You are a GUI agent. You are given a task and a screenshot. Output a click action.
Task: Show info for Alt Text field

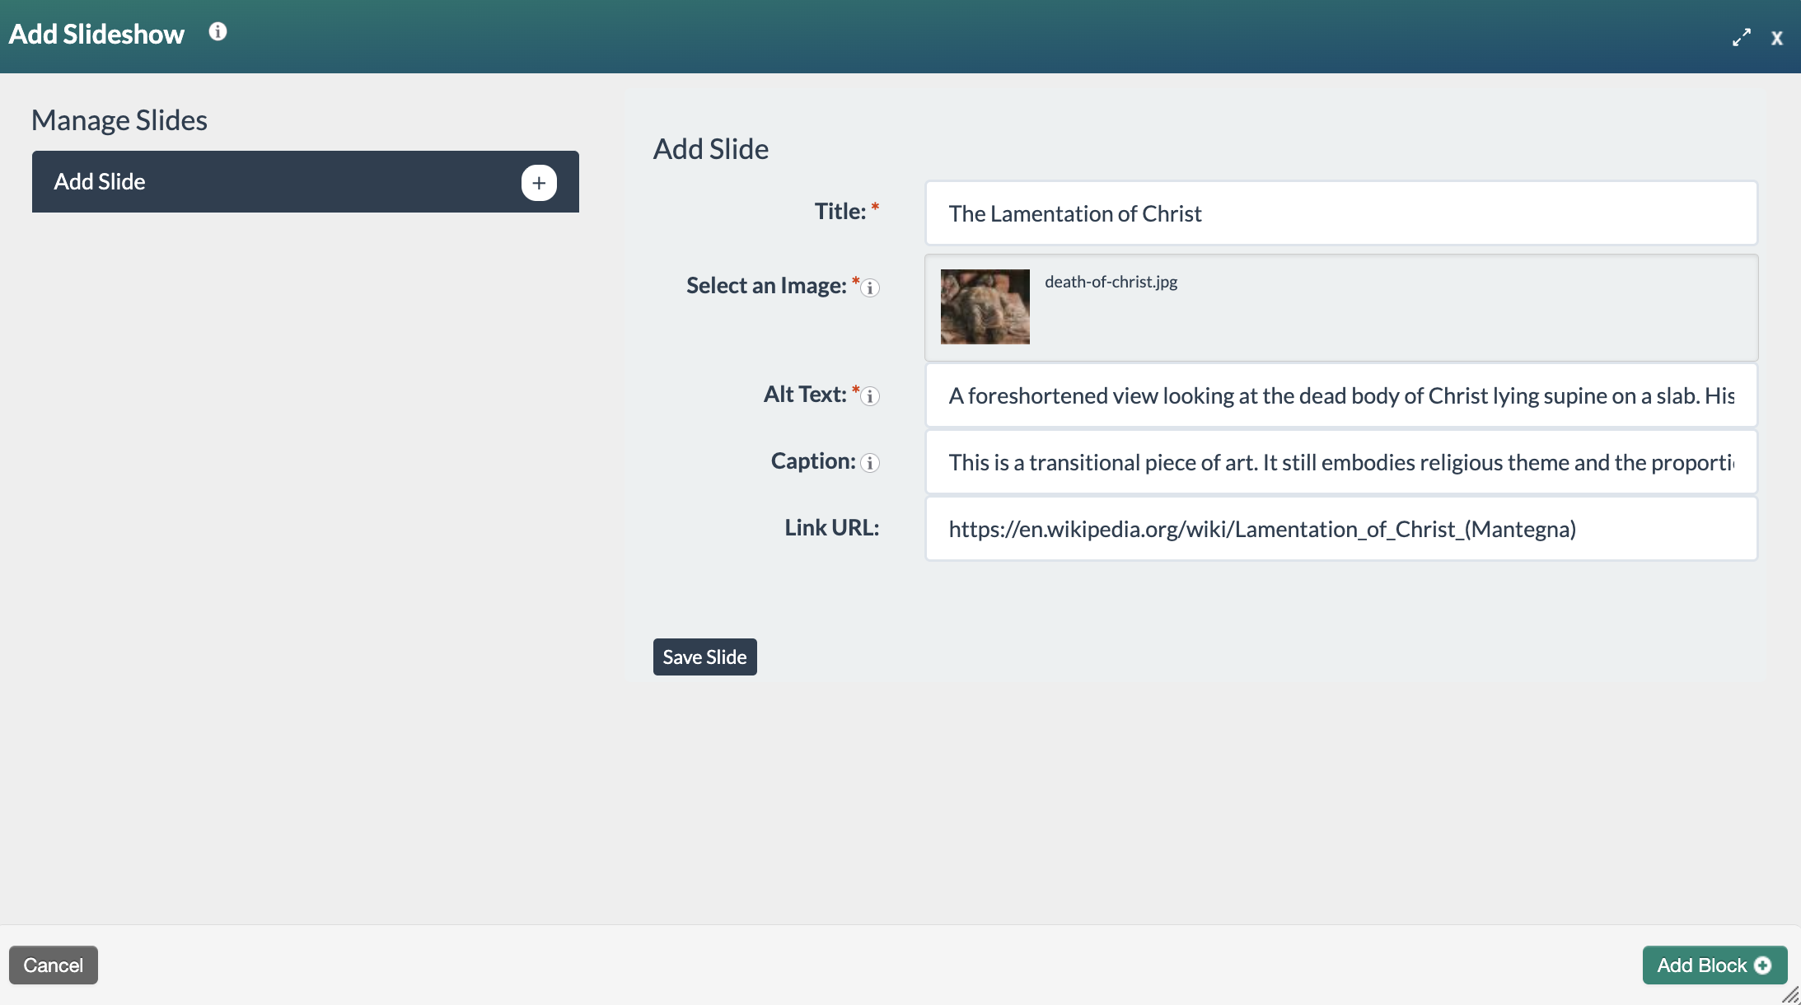(x=870, y=396)
